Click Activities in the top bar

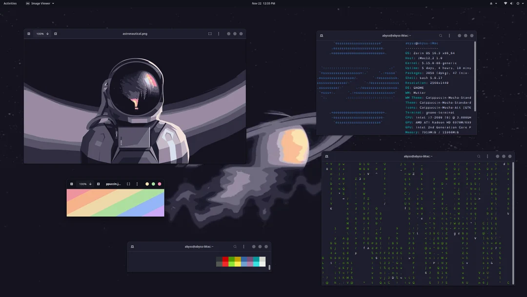pos(10,3)
